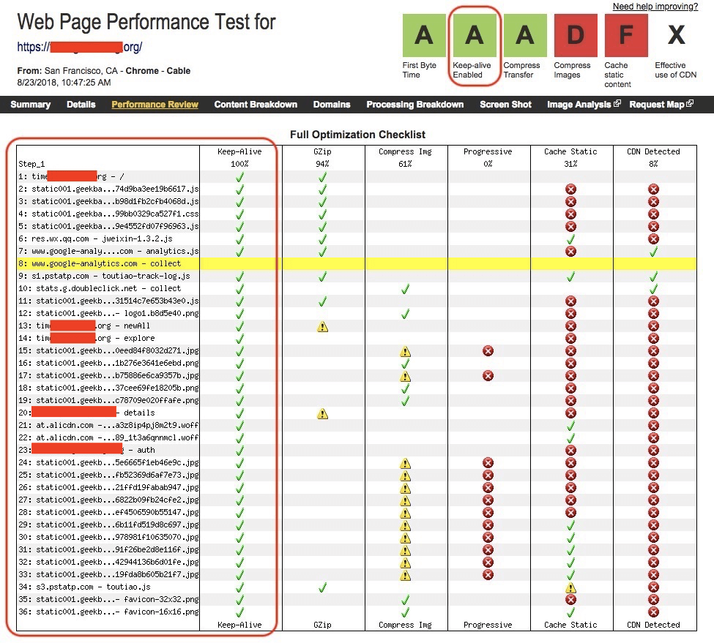The image size is (714, 643).
Task: Click Progressive red X for request 15 jpg
Action: pyautogui.click(x=488, y=351)
